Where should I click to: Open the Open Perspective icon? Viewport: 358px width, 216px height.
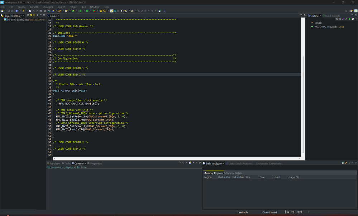[351, 11]
